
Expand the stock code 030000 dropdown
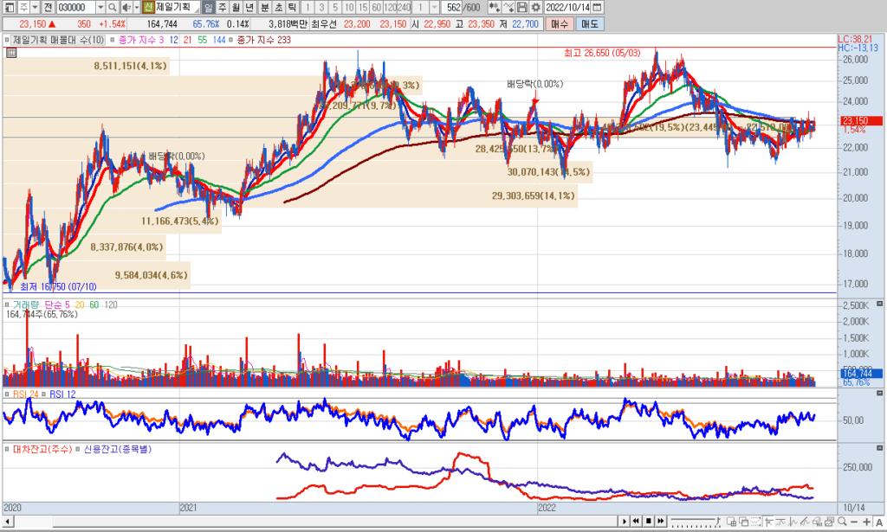(100, 7)
